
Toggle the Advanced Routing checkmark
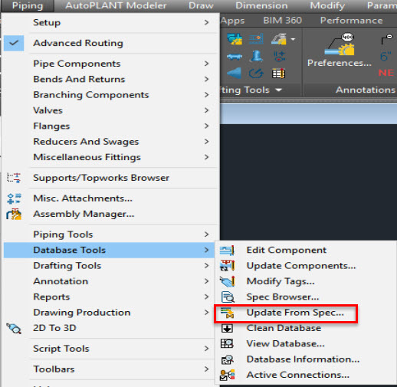point(14,43)
